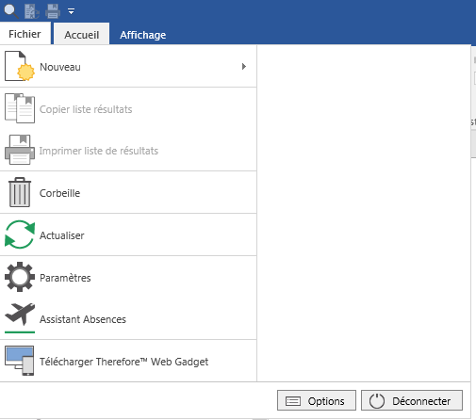This screenshot has height=420, width=476.
Task: Open the Paramètres menu entry
Action: click(128, 278)
